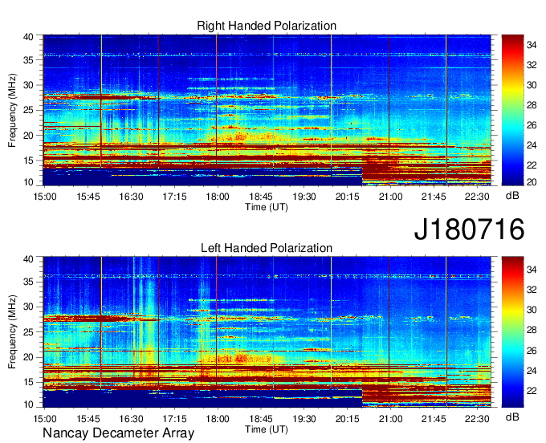Click the 25 MHz tick of Left Handed plot
The width and height of the screenshot is (546, 443).
coord(28,332)
